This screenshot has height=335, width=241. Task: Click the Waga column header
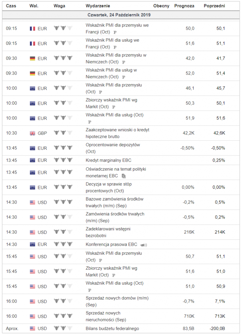[x=59, y=6]
